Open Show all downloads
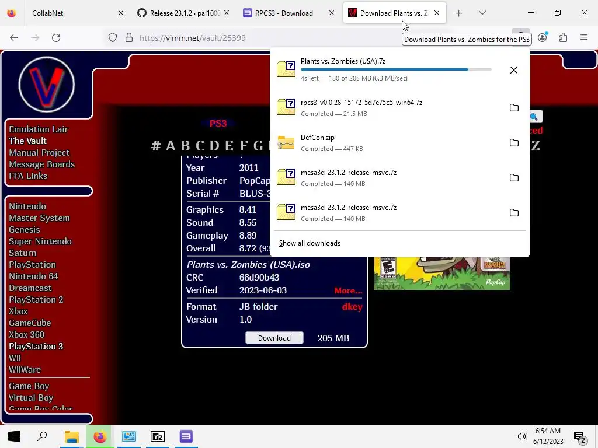The image size is (598, 448). pyautogui.click(x=310, y=243)
